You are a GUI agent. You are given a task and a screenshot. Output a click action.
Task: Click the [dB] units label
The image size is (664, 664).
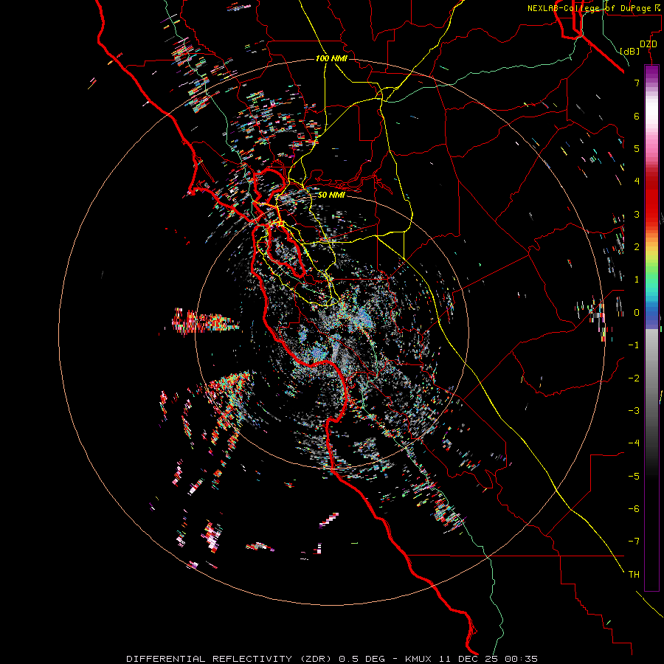pos(630,51)
